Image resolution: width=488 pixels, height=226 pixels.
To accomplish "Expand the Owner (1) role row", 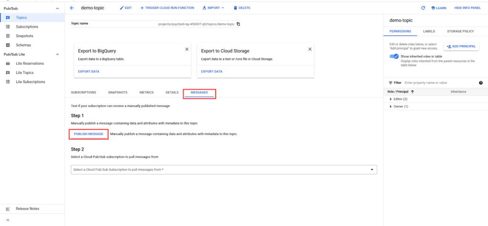I will pos(391,106).
